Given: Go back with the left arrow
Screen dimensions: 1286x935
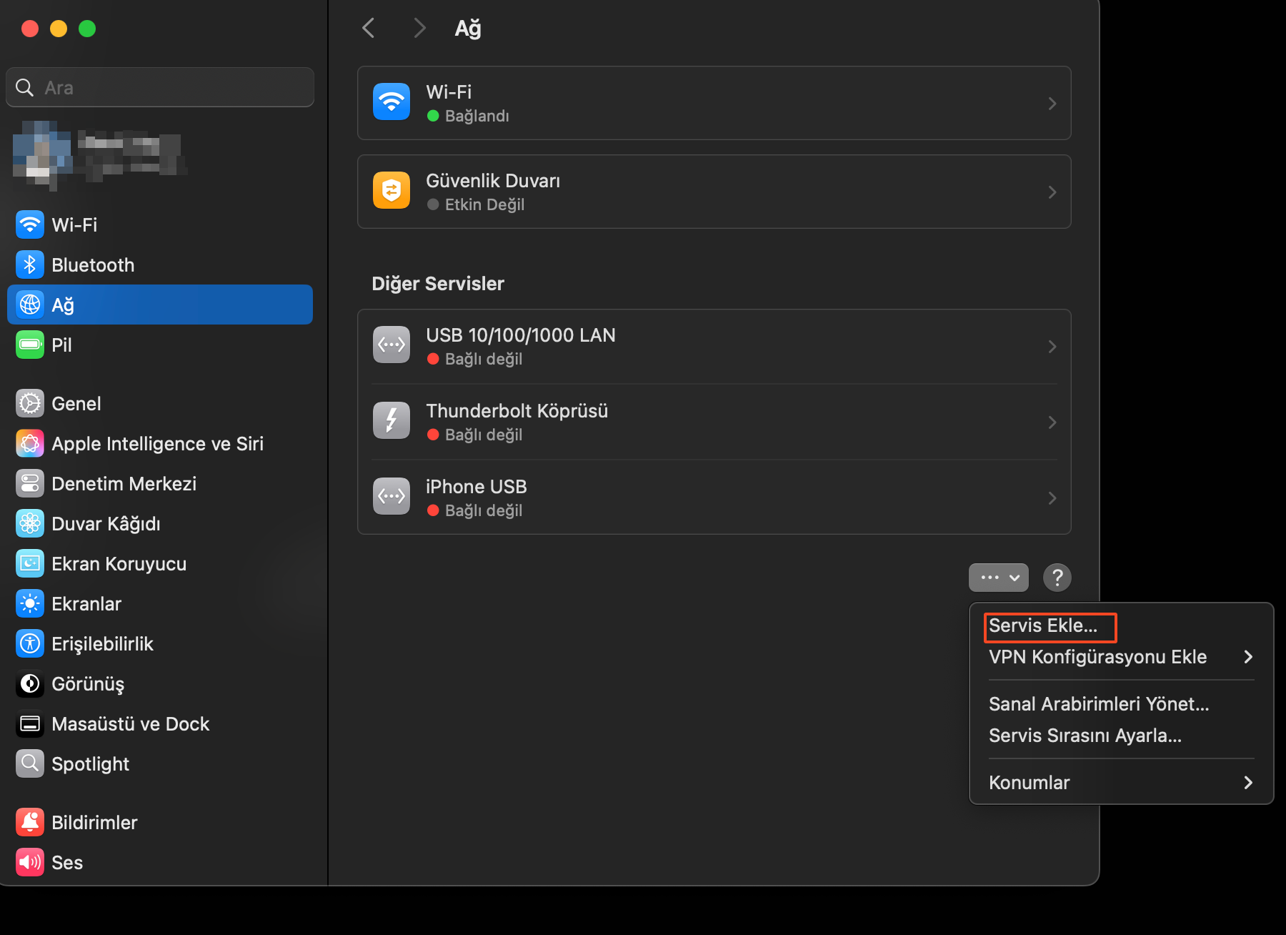Looking at the screenshot, I should click(x=369, y=28).
